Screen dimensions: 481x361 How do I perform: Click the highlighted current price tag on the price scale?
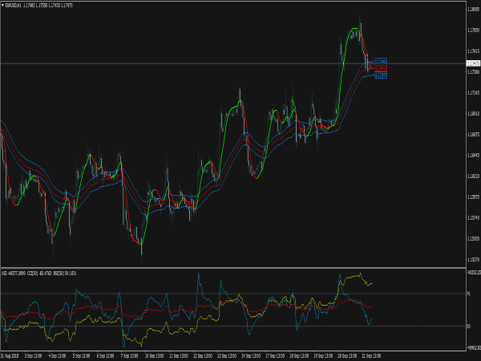click(x=473, y=63)
